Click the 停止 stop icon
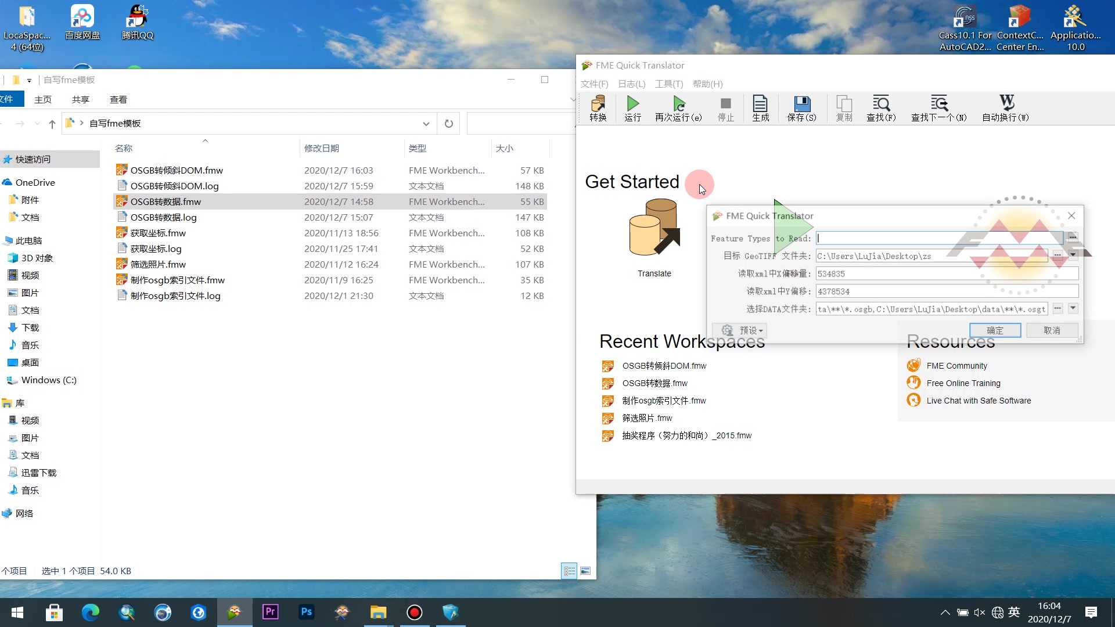Image resolution: width=1115 pixels, height=627 pixels. 725,108
